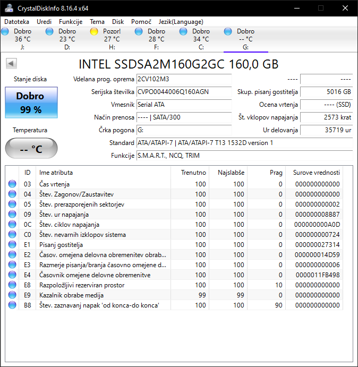Click status orb for attribute 0C
Viewport: 358px width, 367px height.
12,224
